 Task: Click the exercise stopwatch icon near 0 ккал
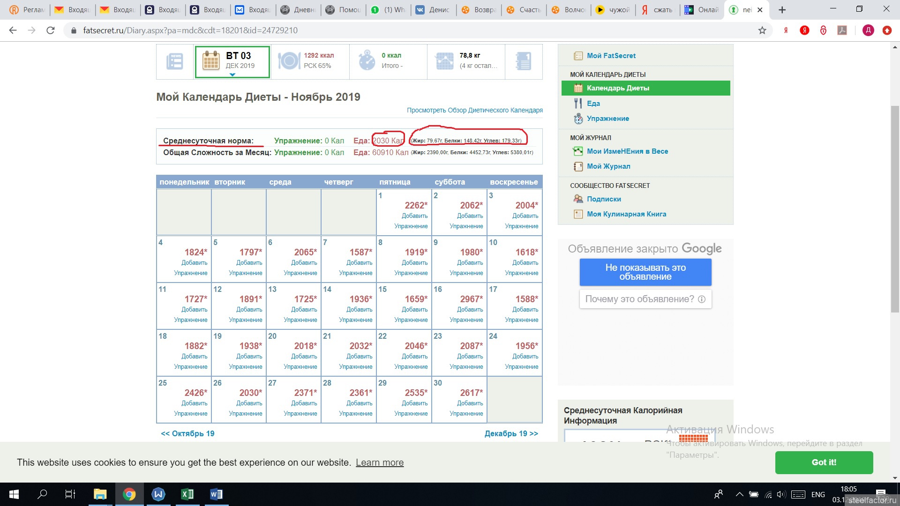367,61
